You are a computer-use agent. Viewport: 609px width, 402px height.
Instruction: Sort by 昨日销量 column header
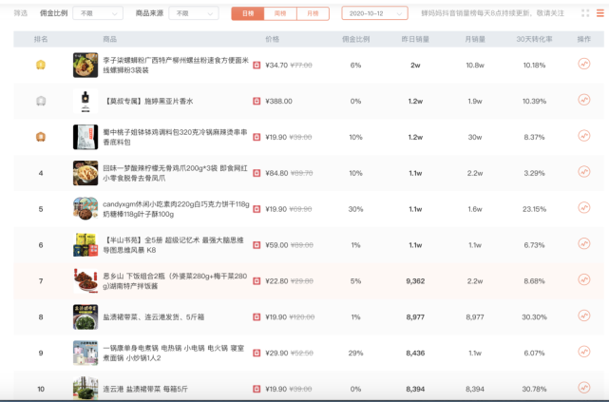[x=415, y=39]
